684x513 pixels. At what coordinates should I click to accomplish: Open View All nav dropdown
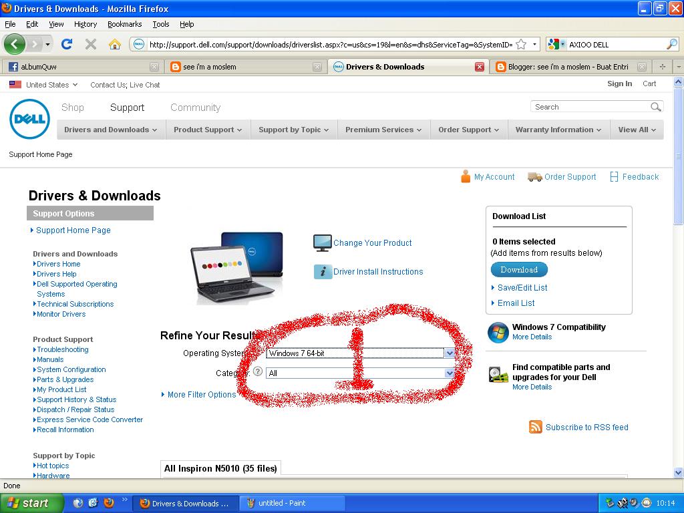tap(637, 130)
